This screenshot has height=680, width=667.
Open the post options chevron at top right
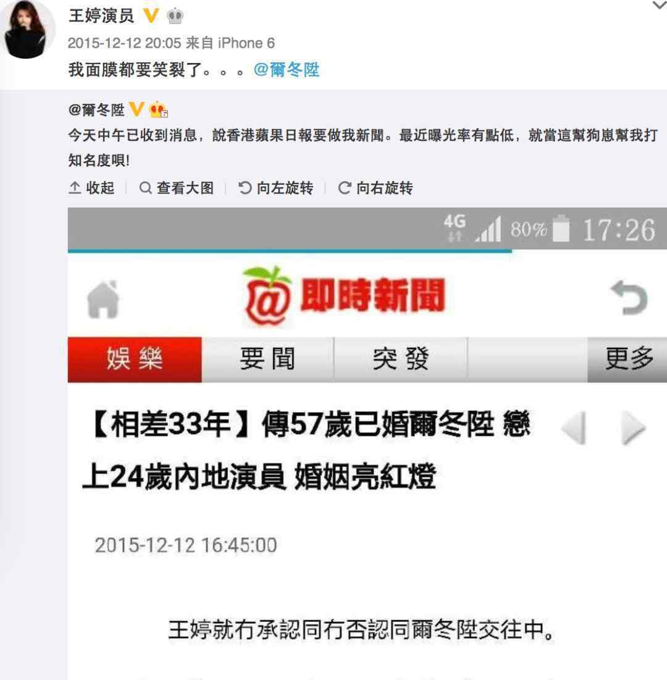pyautogui.click(x=660, y=5)
